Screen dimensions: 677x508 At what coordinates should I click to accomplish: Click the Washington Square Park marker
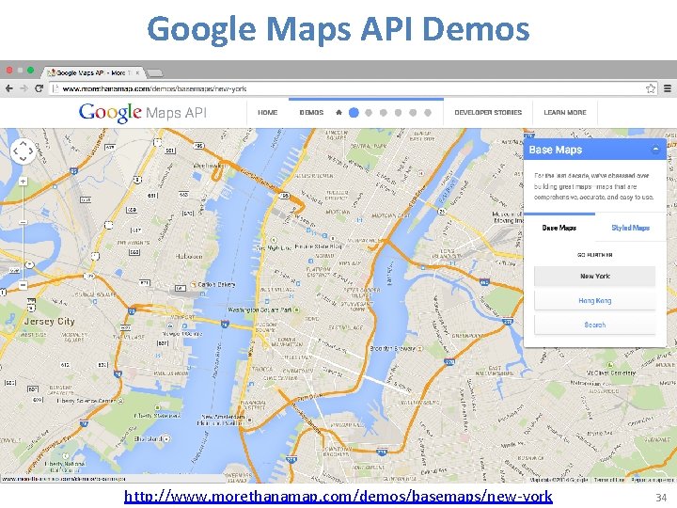click(x=296, y=310)
